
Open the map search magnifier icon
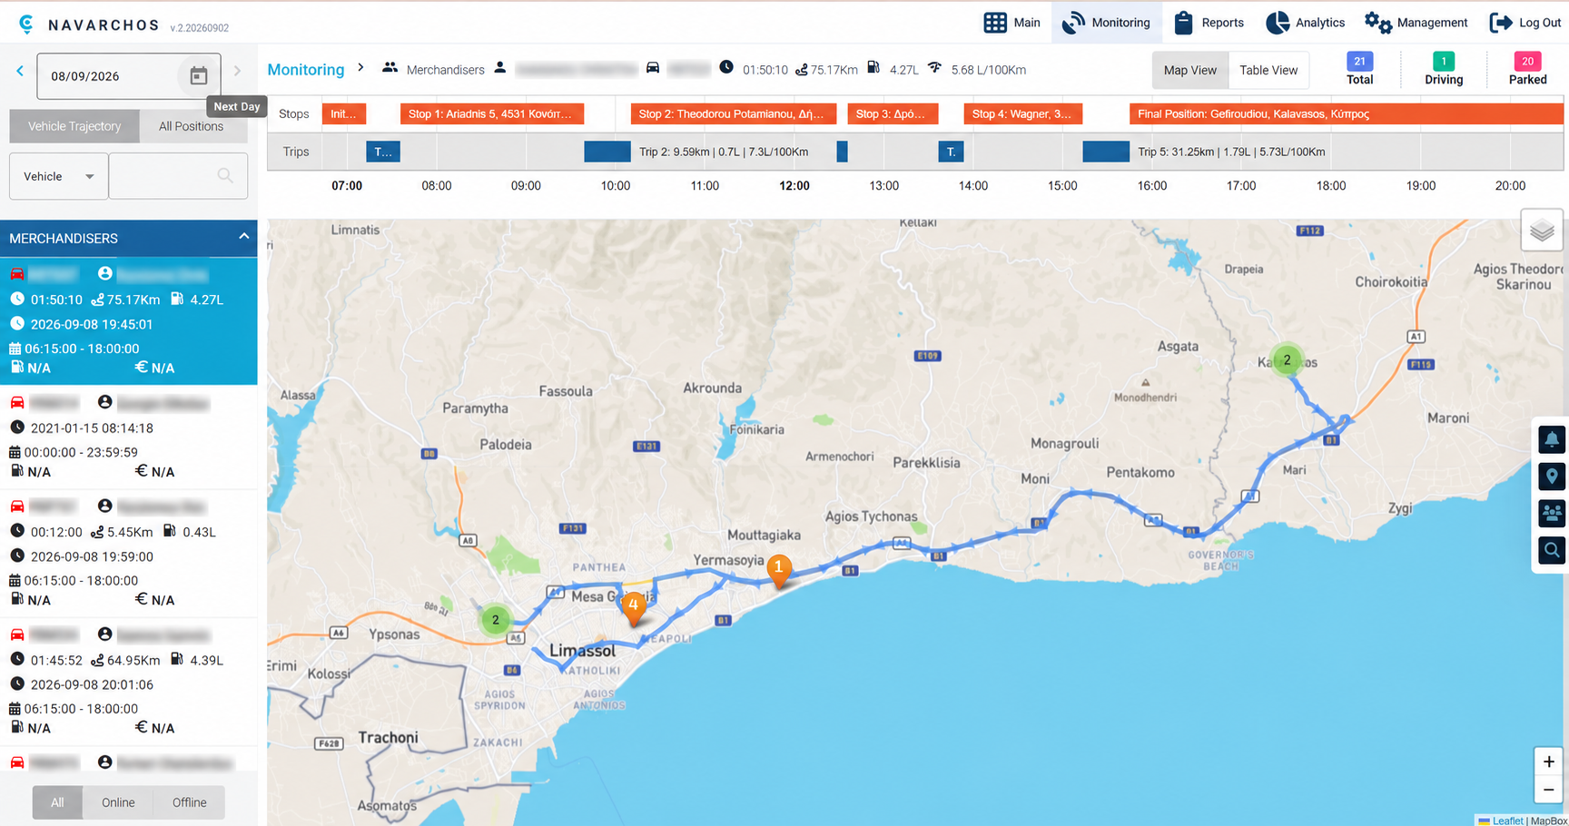click(x=1552, y=550)
